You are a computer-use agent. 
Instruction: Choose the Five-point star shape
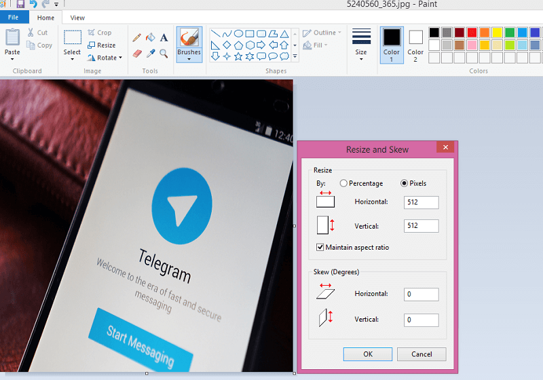(238, 56)
